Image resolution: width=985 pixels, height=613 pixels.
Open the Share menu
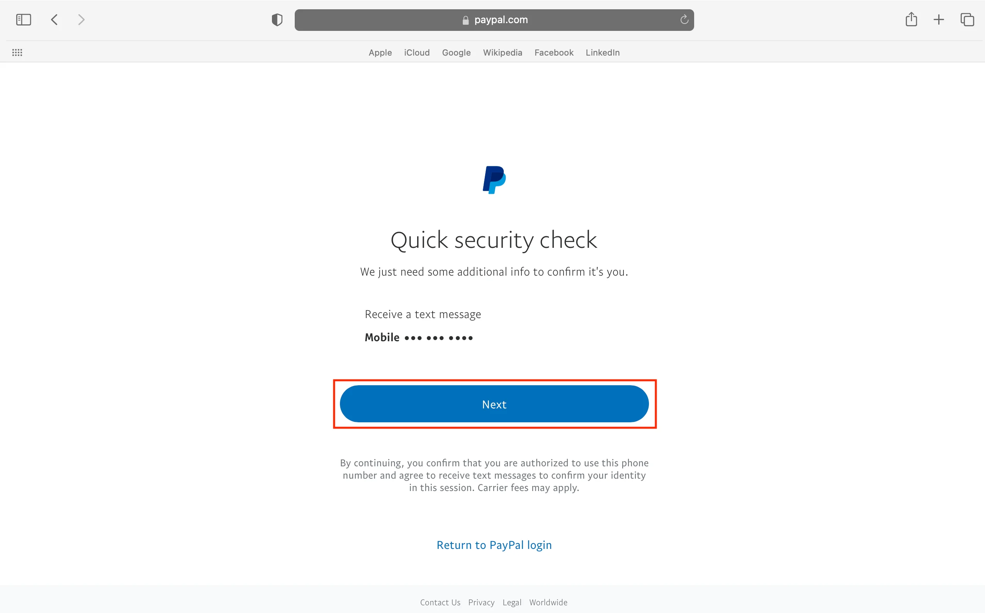911,19
